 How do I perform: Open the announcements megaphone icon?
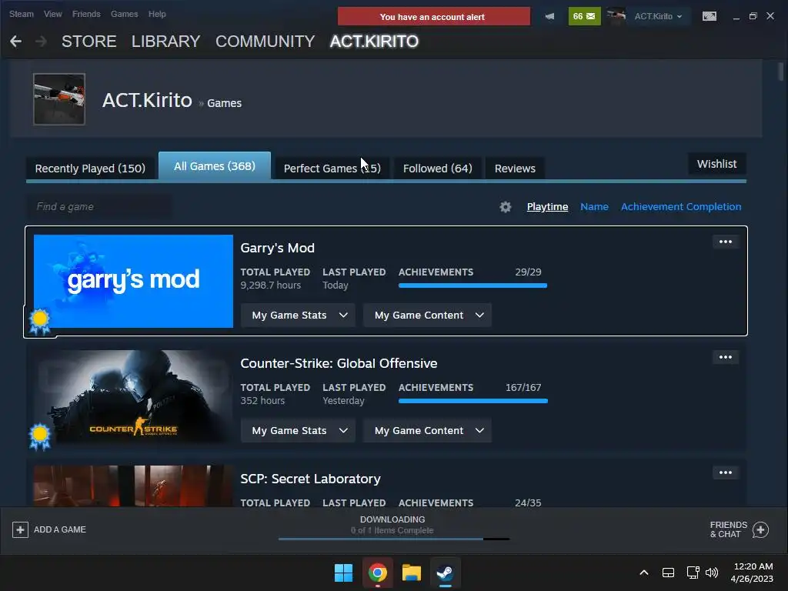pos(549,16)
